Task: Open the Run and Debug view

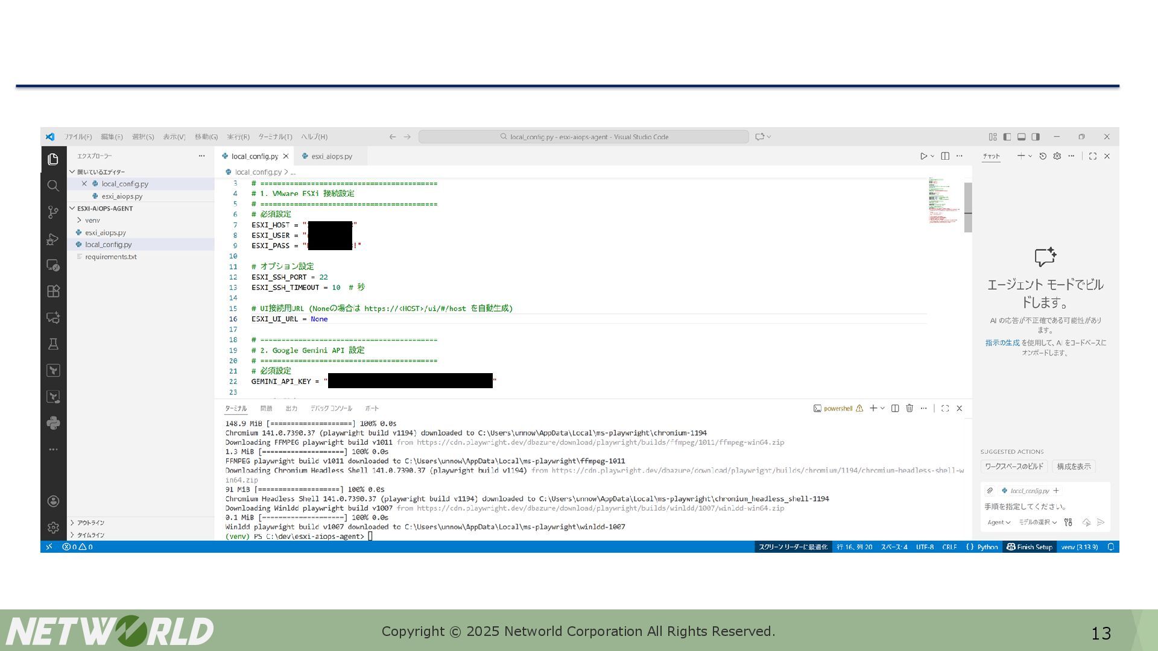Action: tap(53, 239)
